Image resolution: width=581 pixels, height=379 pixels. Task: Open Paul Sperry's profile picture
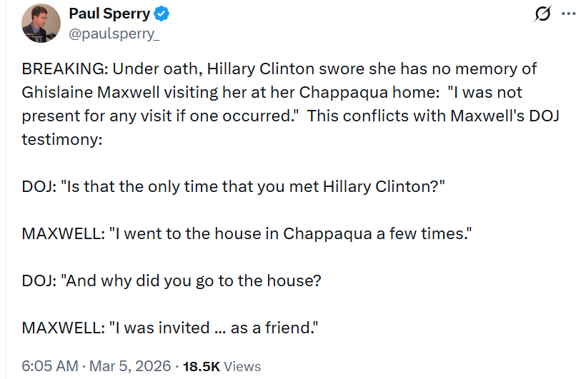(x=41, y=24)
